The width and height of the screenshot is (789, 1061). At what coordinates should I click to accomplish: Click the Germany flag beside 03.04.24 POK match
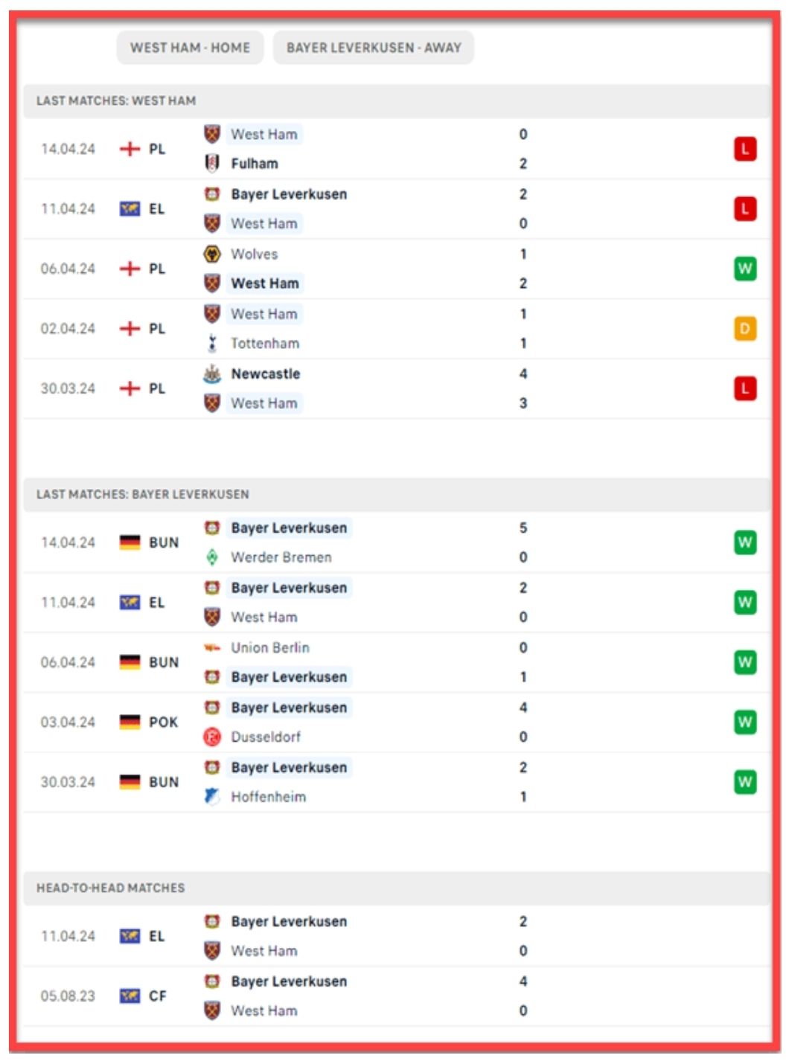coord(130,722)
